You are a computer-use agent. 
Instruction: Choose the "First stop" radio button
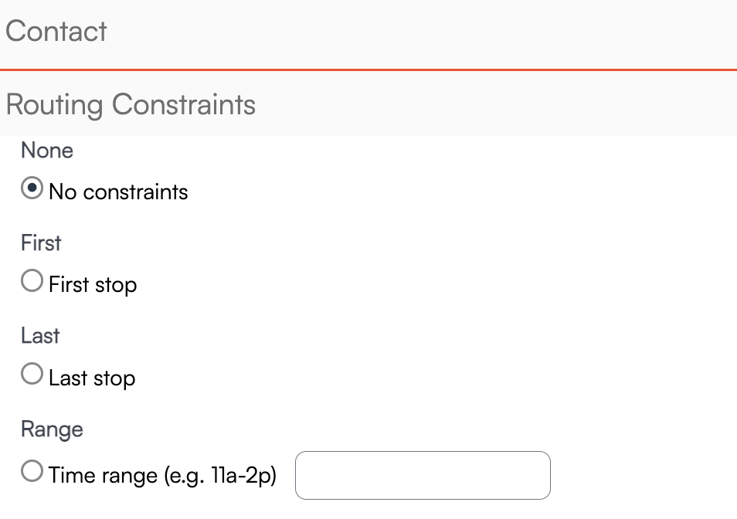click(x=32, y=282)
